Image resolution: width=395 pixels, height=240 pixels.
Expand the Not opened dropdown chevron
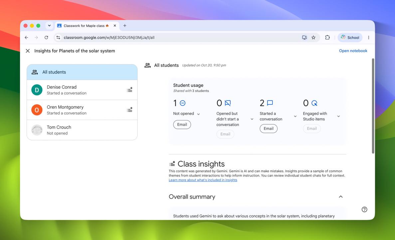coord(199,114)
